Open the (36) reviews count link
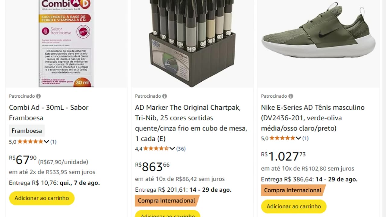The width and height of the screenshot is (386, 217). [181, 149]
